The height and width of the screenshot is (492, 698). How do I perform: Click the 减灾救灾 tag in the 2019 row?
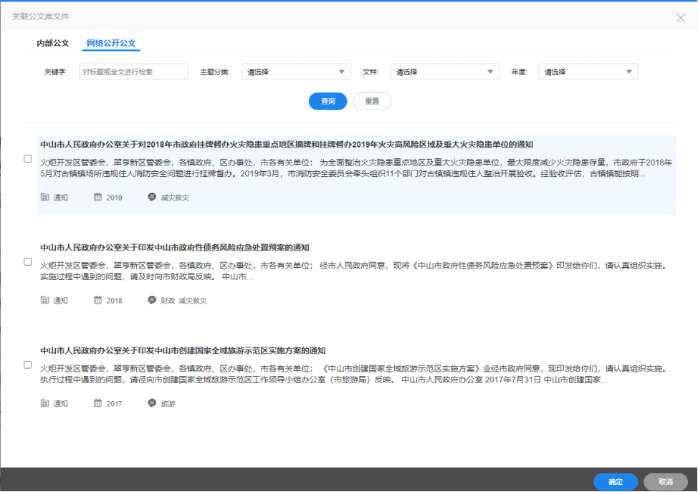(175, 198)
